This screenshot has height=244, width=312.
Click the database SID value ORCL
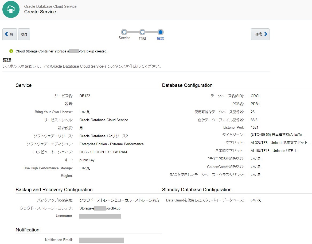click(x=255, y=96)
